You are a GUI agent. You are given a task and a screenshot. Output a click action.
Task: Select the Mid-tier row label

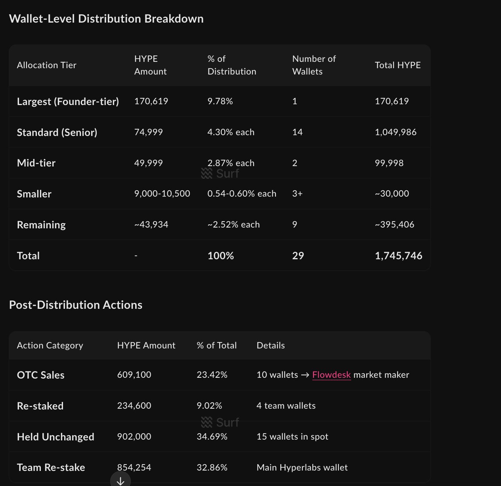pyautogui.click(x=36, y=163)
